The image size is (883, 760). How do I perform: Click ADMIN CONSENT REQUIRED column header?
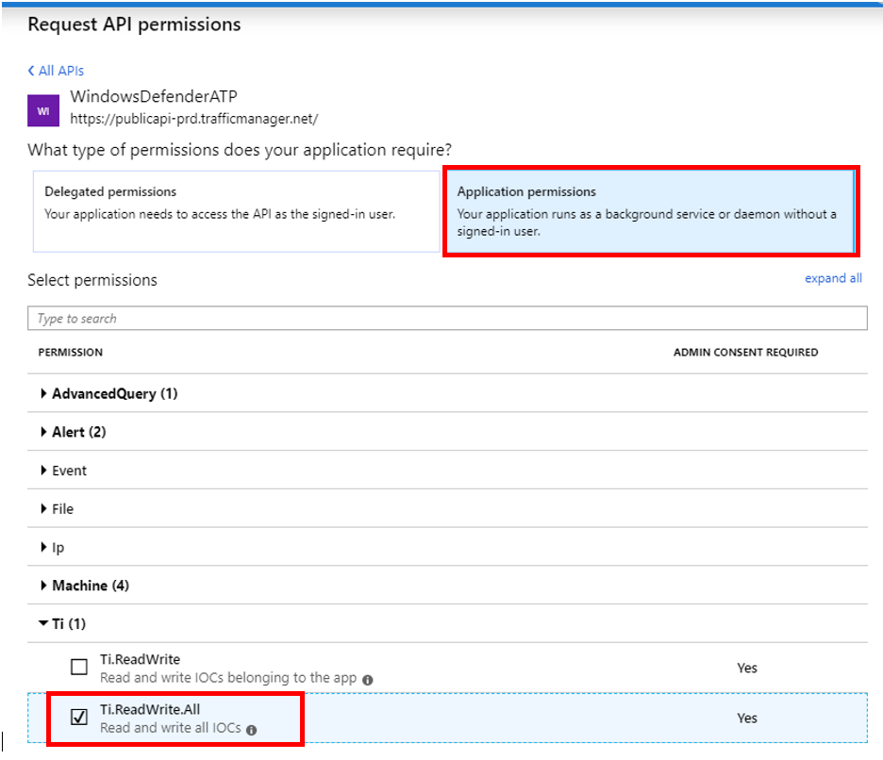click(x=745, y=353)
